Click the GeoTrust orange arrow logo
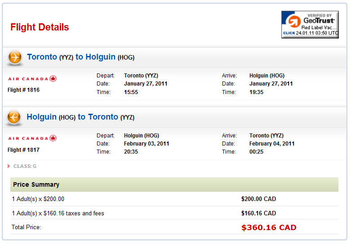The width and height of the screenshot is (351, 244). click(294, 21)
